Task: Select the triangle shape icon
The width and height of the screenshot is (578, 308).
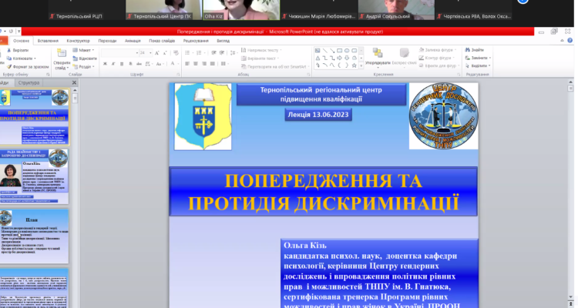Action: coord(318,58)
